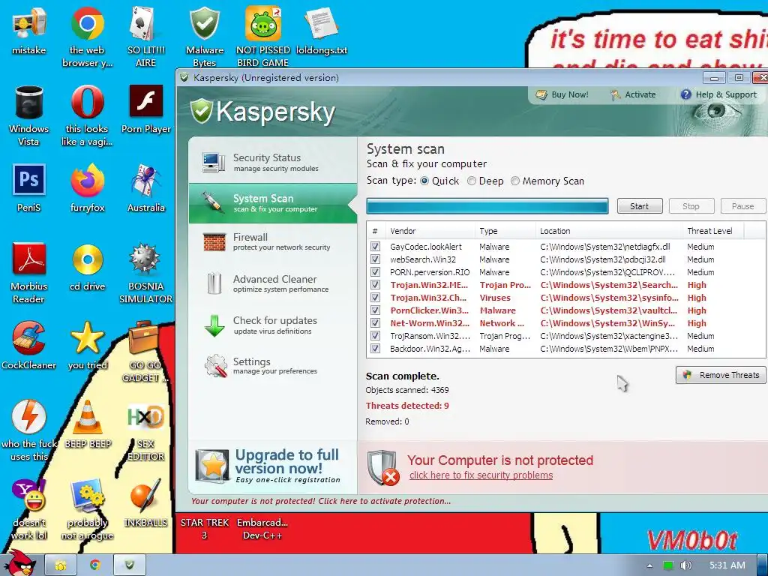The width and height of the screenshot is (768, 576).
Task: Click 'Your computer is not protected!' activation text
Action: [321, 501]
